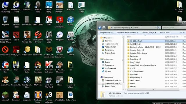Click the horizontal scrollbar in file list
This screenshot has height=104, width=186.
pyautogui.click(x=153, y=90)
